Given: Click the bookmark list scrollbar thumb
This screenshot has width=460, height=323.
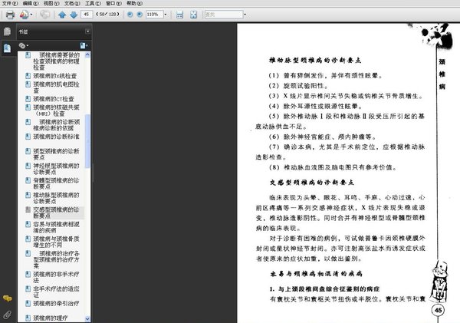Looking at the screenshot, I should (87, 141).
